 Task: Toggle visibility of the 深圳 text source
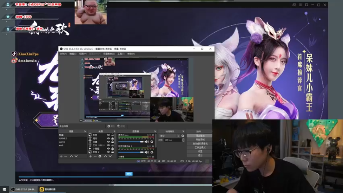108,142
